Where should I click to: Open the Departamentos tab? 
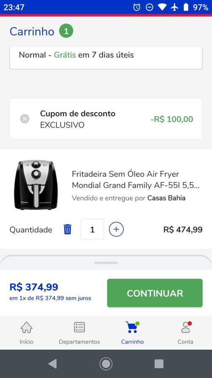click(x=79, y=333)
